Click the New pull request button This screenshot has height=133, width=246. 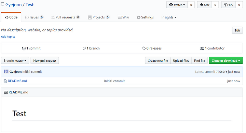pos(45,61)
